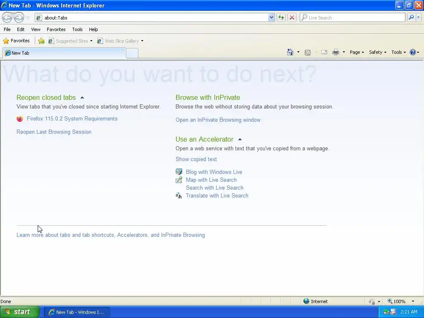Click Map with Live Search link
The image size is (424, 318).
click(211, 180)
